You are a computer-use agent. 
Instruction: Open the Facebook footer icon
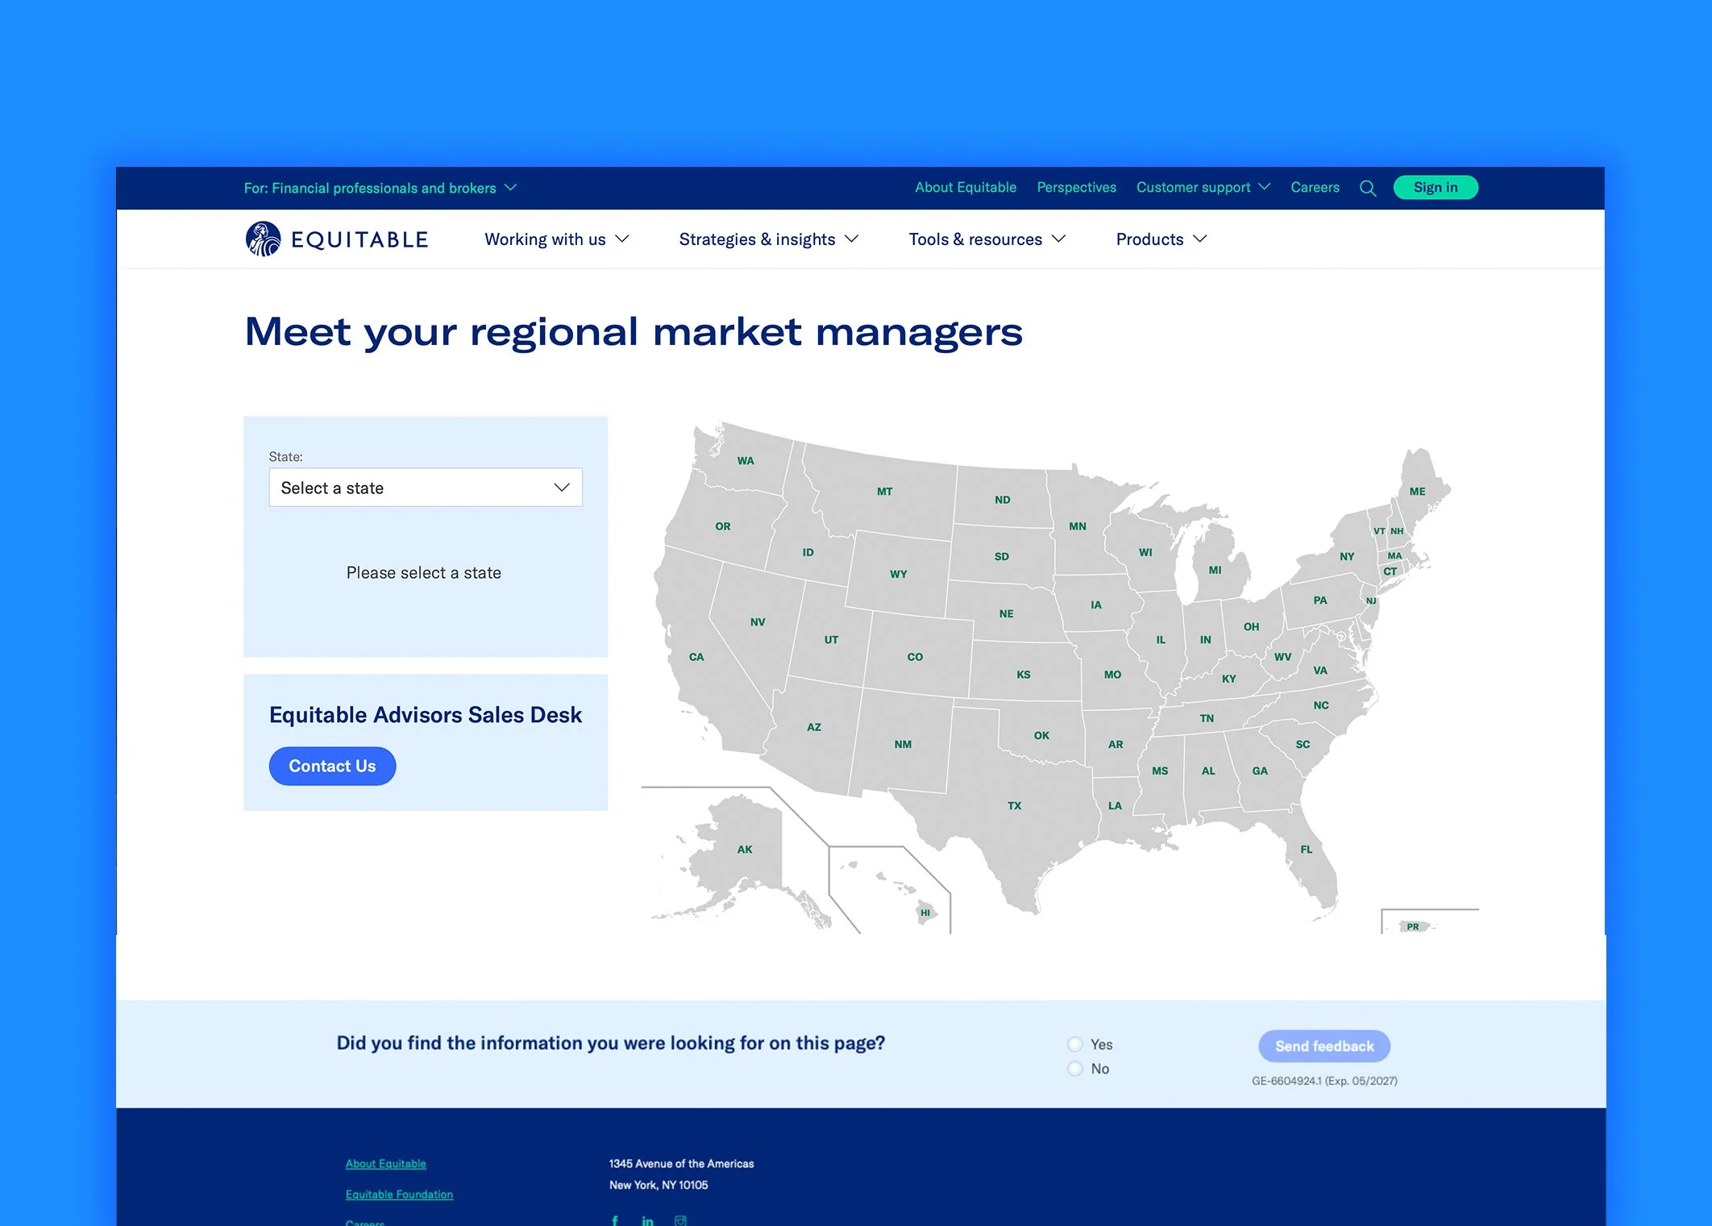tap(615, 1220)
